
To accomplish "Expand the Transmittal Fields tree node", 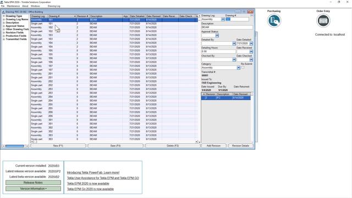I will click(x=4, y=39).
